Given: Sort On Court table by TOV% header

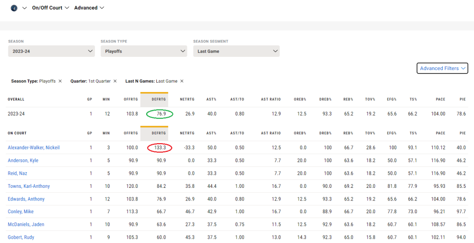Looking at the screenshot, I should (370, 133).
